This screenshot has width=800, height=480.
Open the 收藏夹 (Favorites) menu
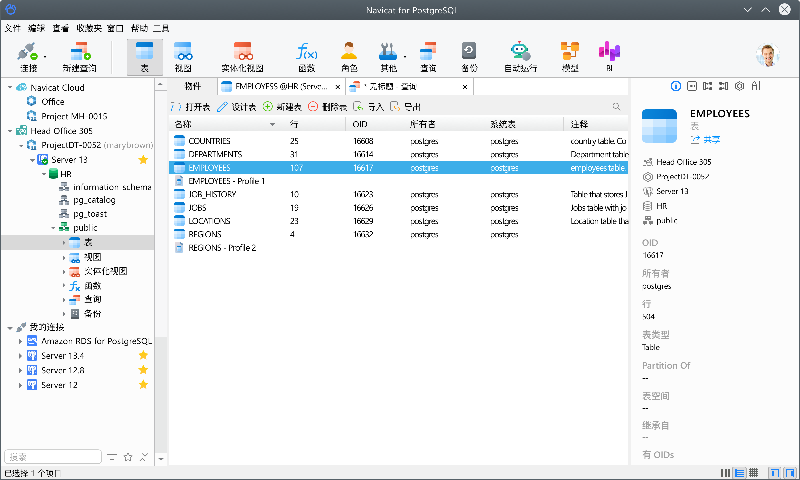[89, 29]
